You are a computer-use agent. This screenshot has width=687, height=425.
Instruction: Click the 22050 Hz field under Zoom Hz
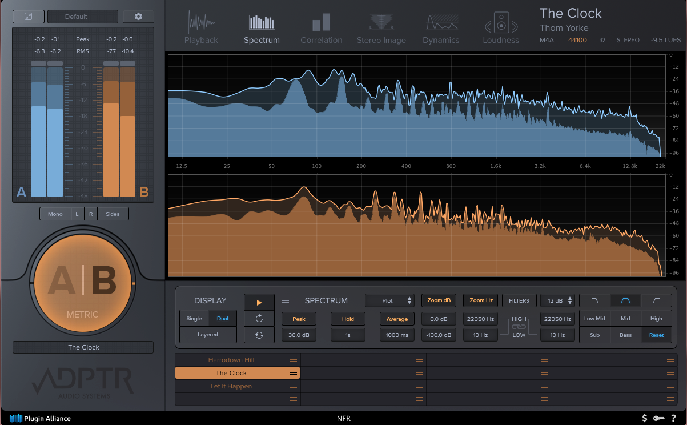tap(481, 319)
